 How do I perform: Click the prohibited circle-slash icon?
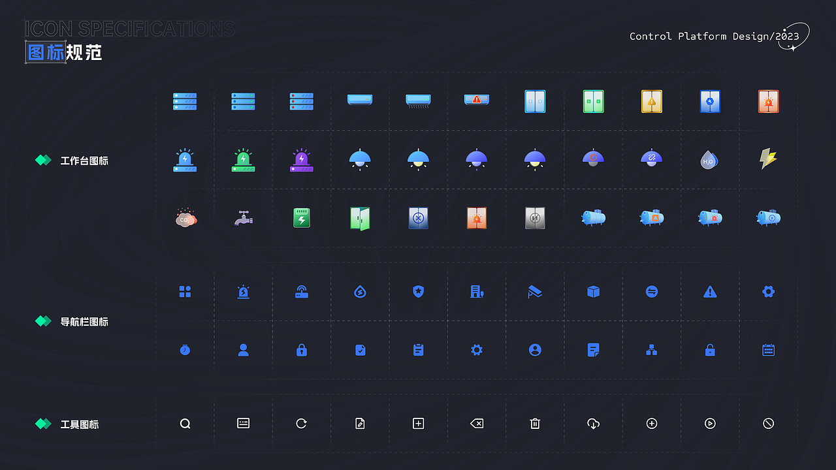coord(768,424)
